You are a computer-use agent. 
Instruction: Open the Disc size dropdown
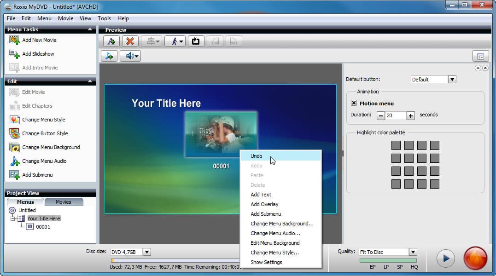(147, 252)
